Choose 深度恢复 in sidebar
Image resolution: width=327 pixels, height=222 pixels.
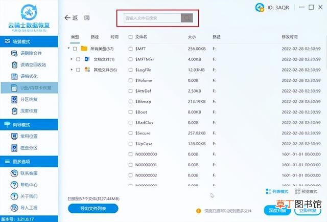24,111
